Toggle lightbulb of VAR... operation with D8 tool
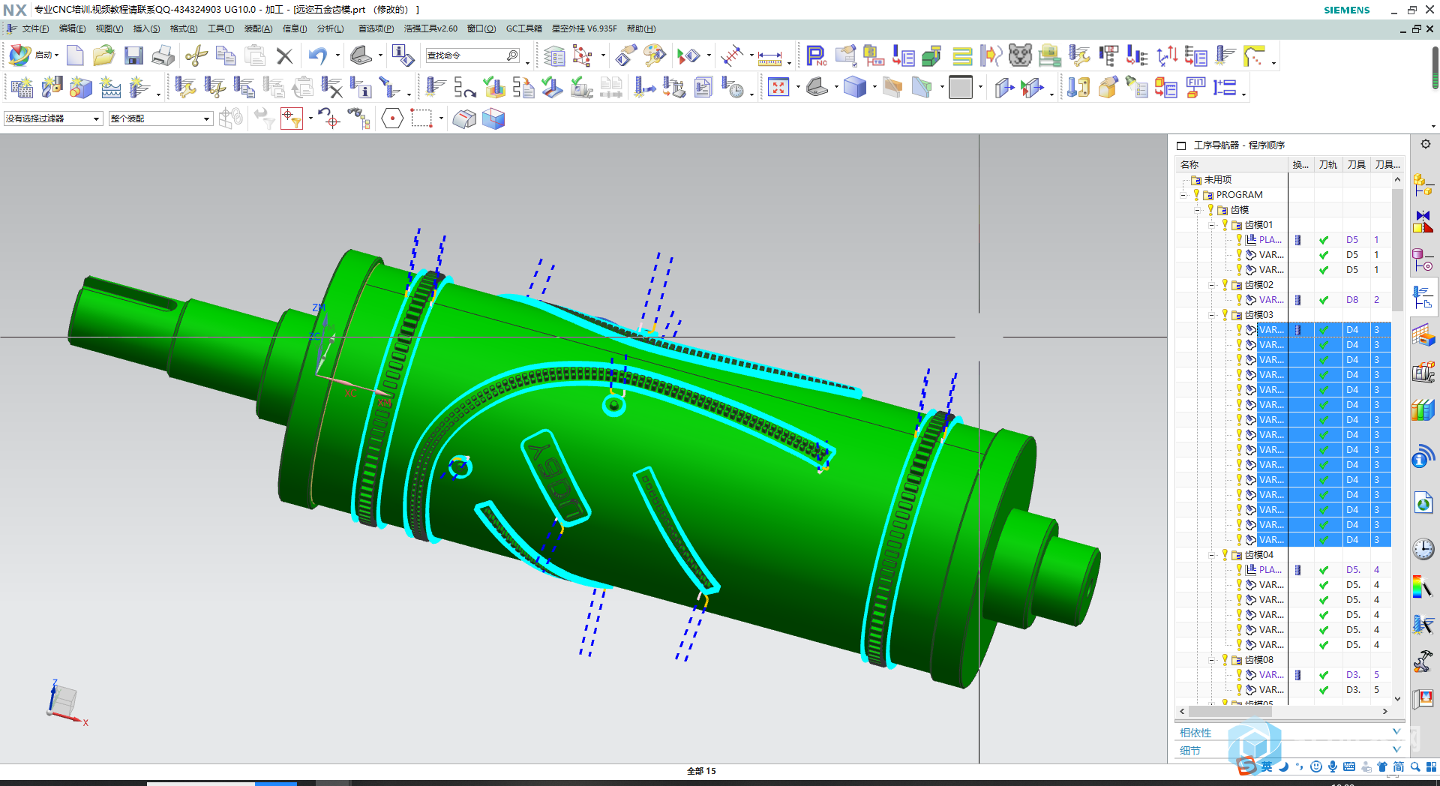1440x786 pixels. point(1239,300)
